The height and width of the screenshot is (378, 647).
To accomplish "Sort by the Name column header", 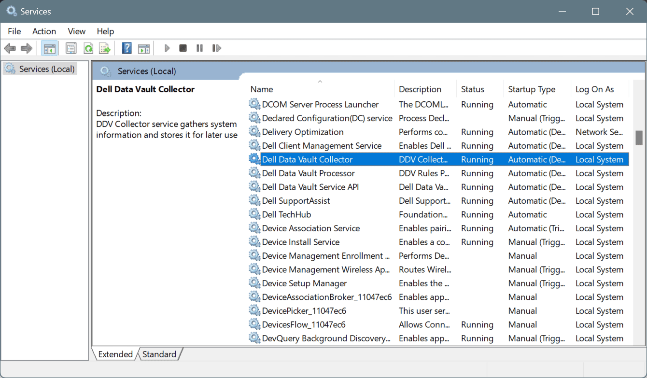I will coord(321,89).
